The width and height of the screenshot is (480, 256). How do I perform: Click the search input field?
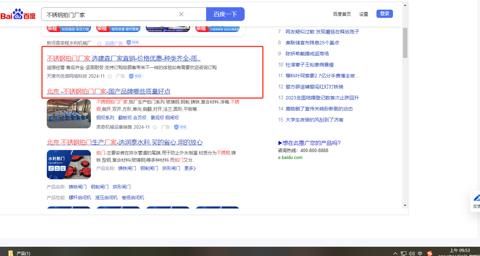coord(110,14)
